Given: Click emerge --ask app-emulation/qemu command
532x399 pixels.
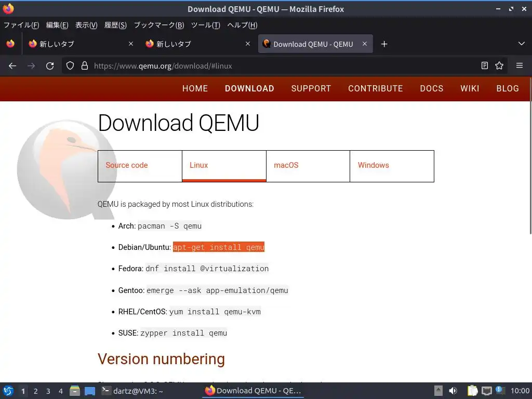Looking at the screenshot, I should tap(217, 290).
